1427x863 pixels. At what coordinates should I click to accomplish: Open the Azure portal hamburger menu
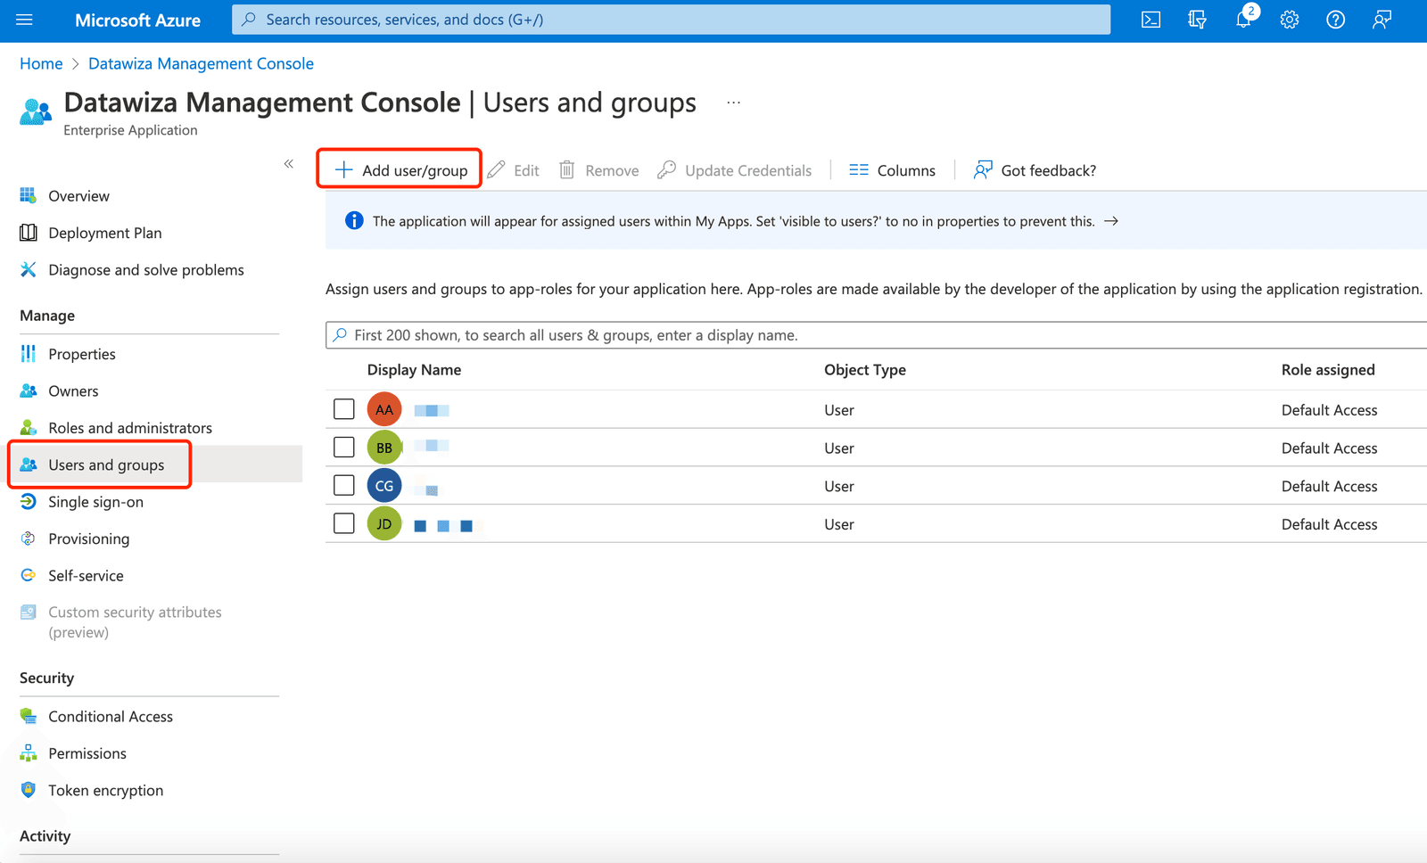point(24,20)
